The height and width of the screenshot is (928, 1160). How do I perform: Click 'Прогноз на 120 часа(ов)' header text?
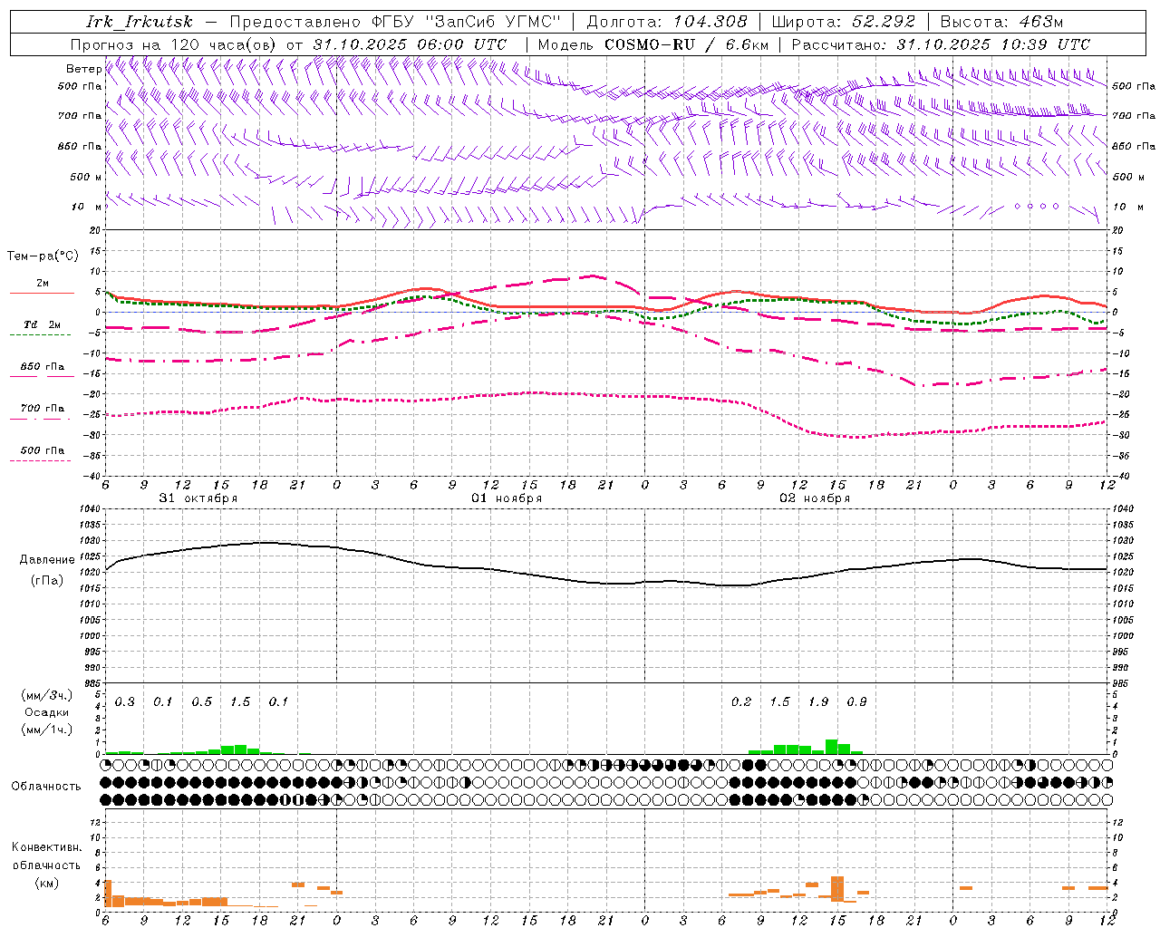(x=174, y=44)
